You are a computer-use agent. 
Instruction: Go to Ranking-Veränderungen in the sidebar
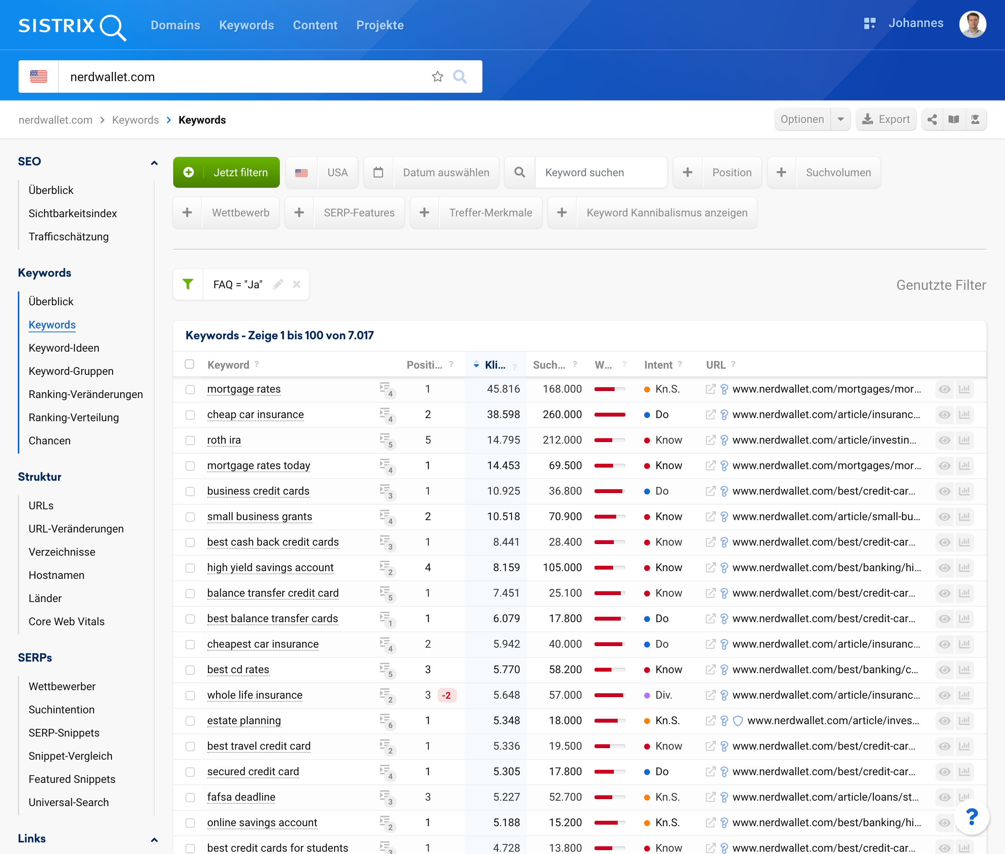86,394
